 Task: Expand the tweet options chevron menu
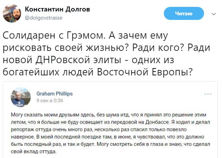tap(214, 14)
